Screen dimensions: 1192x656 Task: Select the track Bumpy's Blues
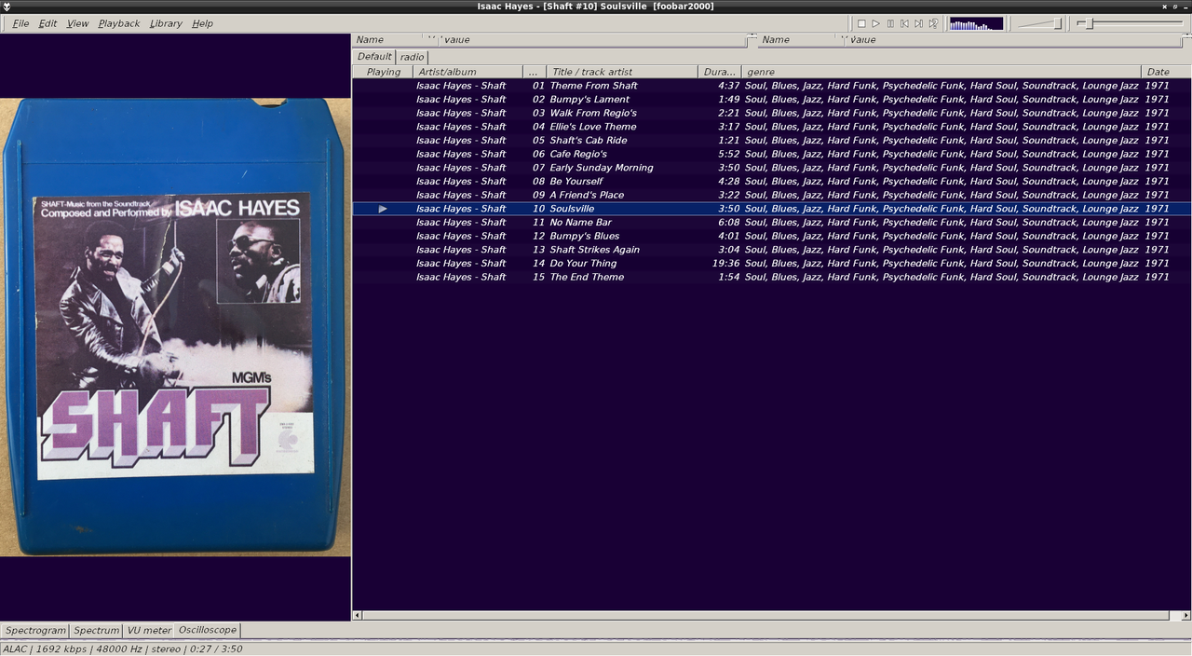pyautogui.click(x=772, y=236)
